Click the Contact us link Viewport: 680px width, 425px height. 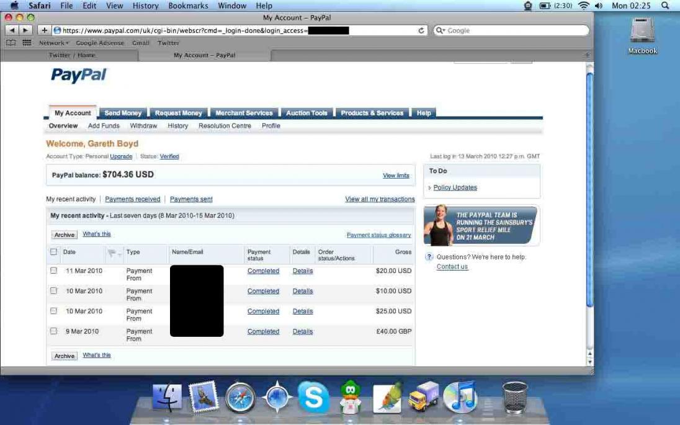pyautogui.click(x=452, y=267)
